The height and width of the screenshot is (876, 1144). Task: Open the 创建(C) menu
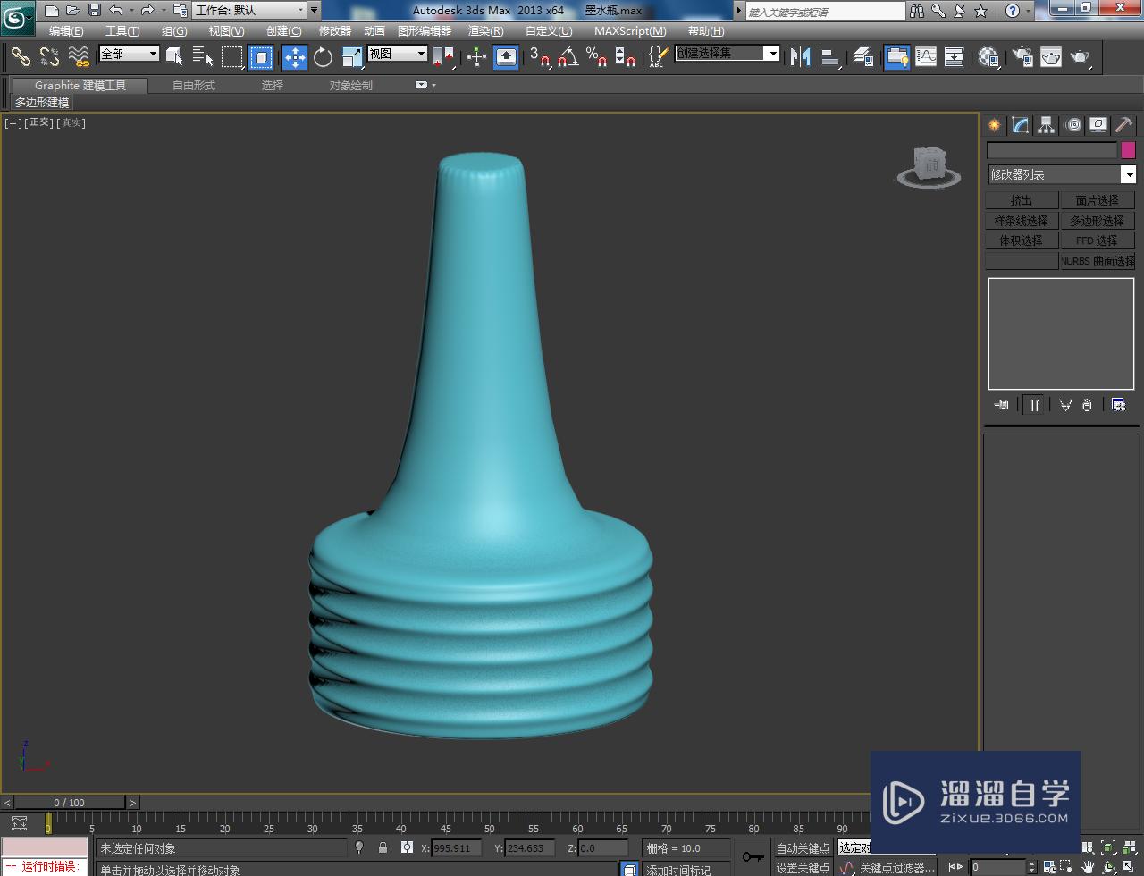pos(284,31)
